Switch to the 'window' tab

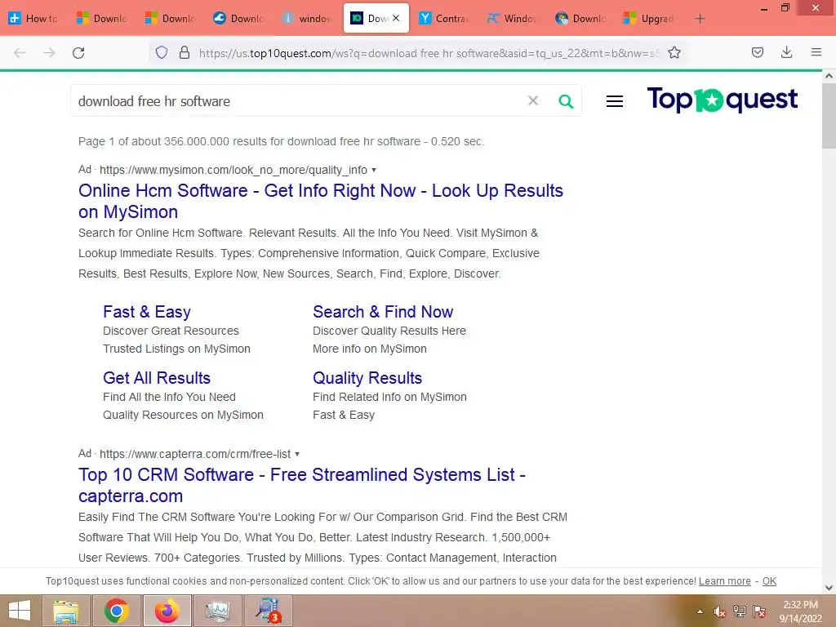[308, 18]
